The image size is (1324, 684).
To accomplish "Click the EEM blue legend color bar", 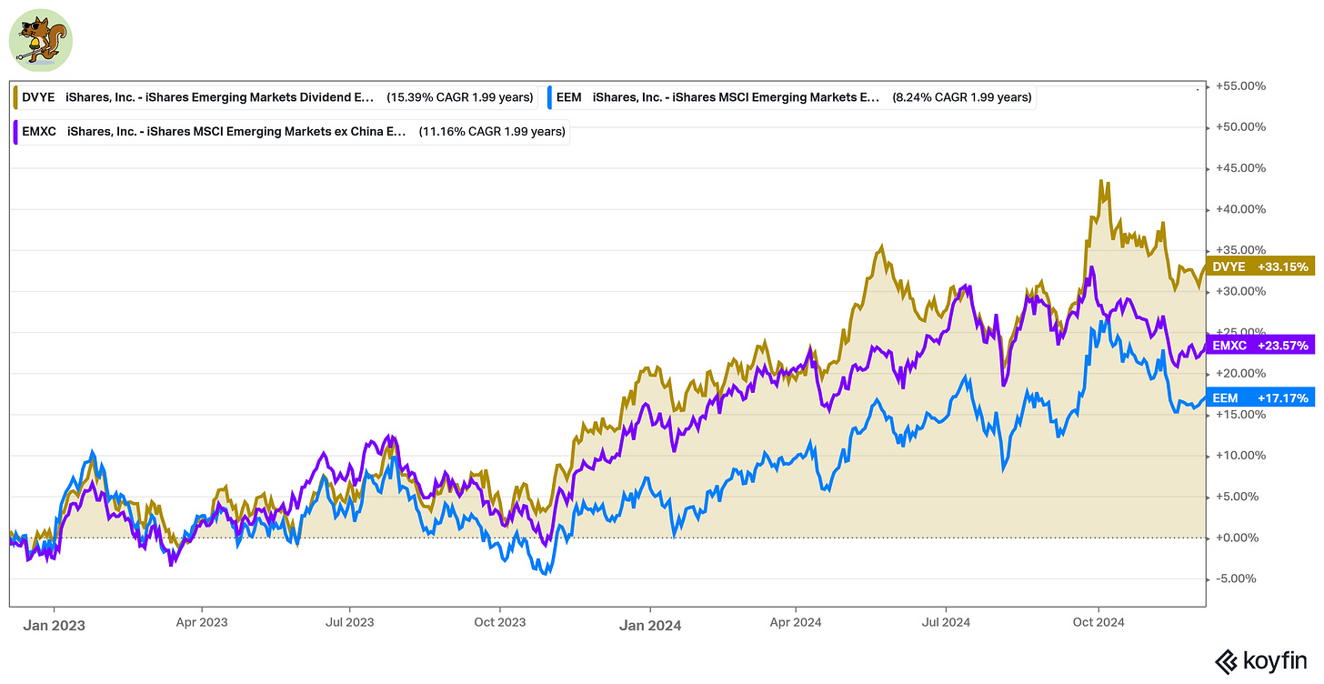I will 551,97.
